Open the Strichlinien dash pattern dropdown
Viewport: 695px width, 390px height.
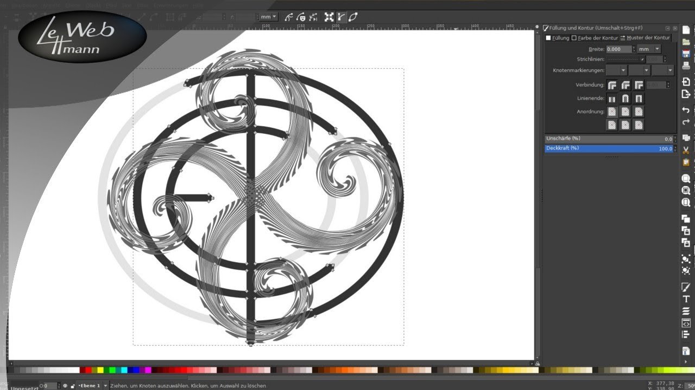(x=625, y=59)
